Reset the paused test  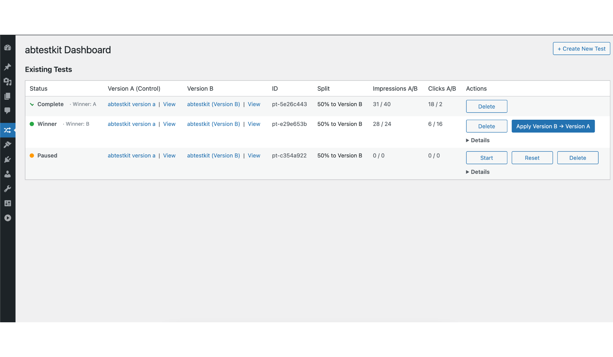(532, 158)
